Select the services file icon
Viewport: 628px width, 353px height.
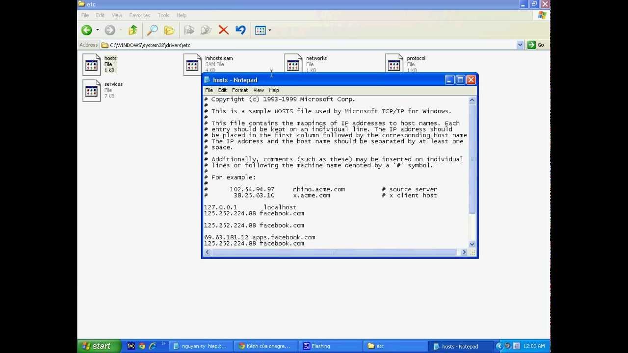(92, 91)
